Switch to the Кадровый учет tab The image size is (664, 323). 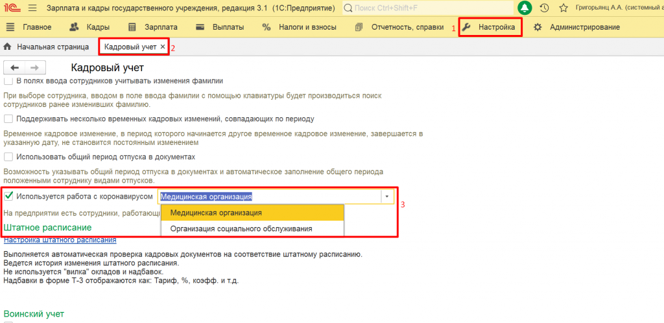130,47
